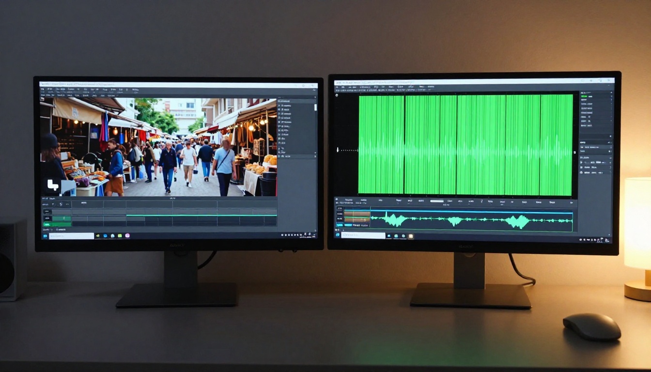651x372 pixels.
Task: Click the taskbar search box on right monitor
Action: pyautogui.click(x=363, y=235)
